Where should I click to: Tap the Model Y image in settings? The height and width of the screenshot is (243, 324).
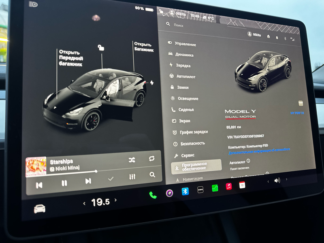point(262,71)
